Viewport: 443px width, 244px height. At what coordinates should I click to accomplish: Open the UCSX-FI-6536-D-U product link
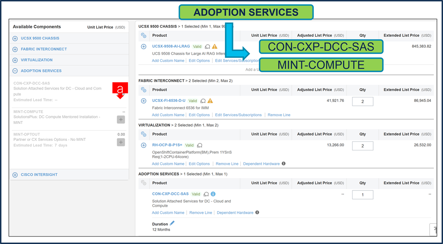(x=169, y=100)
